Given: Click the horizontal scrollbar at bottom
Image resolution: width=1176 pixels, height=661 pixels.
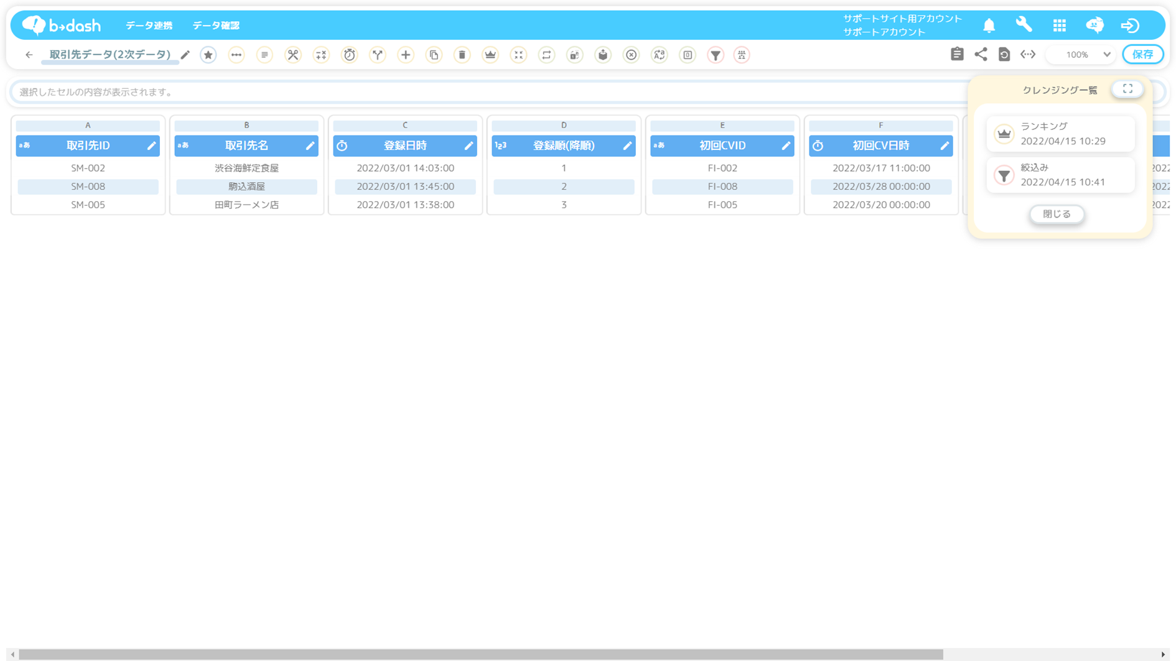Looking at the screenshot, I should click(x=480, y=654).
